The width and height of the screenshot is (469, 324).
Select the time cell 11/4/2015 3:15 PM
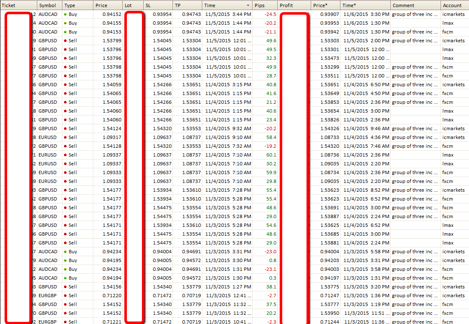(x=228, y=85)
